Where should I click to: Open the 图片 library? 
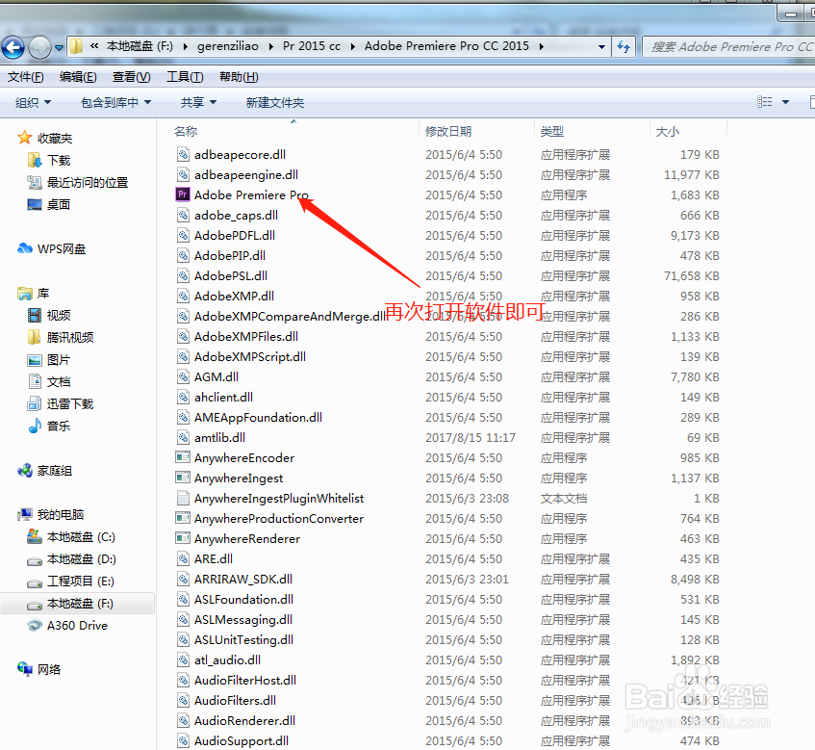[58, 360]
